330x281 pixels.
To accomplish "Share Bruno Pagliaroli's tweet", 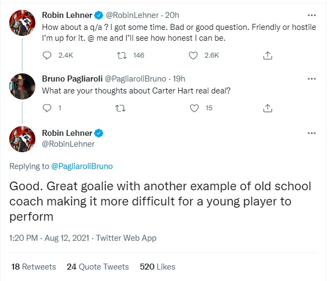I will [267, 108].
